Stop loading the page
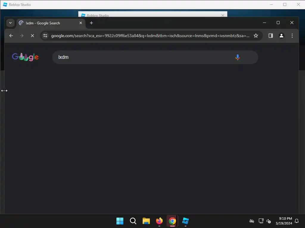Screen dimensions: 305x228 pos(32,36)
